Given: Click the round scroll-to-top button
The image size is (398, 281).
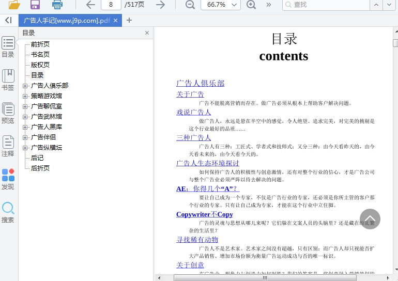Looking at the screenshot, I should coord(370,219).
